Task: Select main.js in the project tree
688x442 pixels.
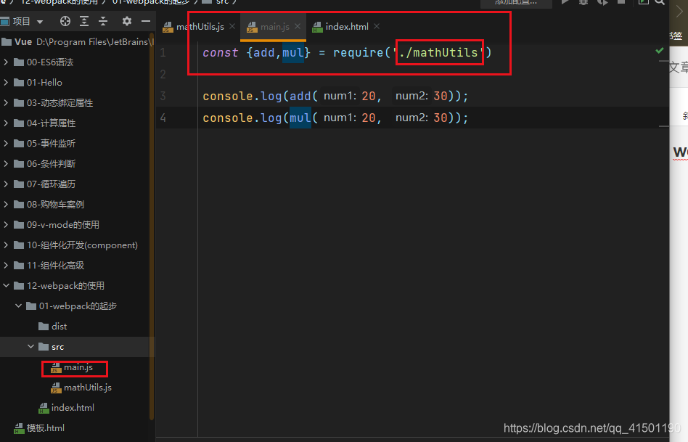Action: tap(78, 367)
